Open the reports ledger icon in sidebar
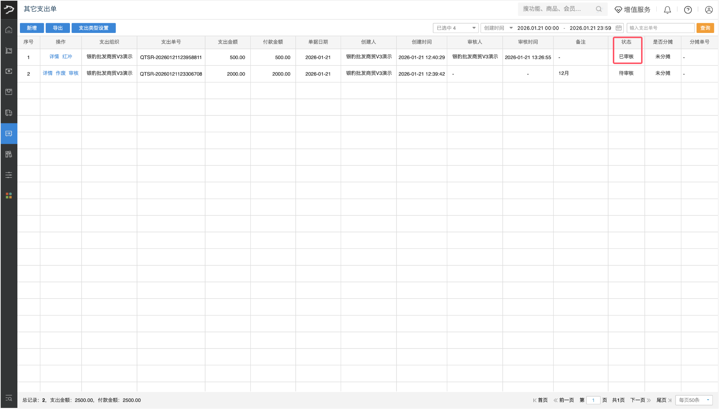The height and width of the screenshot is (409, 719). [x=9, y=154]
